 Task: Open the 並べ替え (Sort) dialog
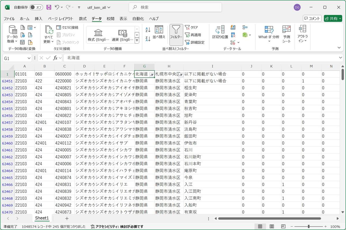click(159, 32)
